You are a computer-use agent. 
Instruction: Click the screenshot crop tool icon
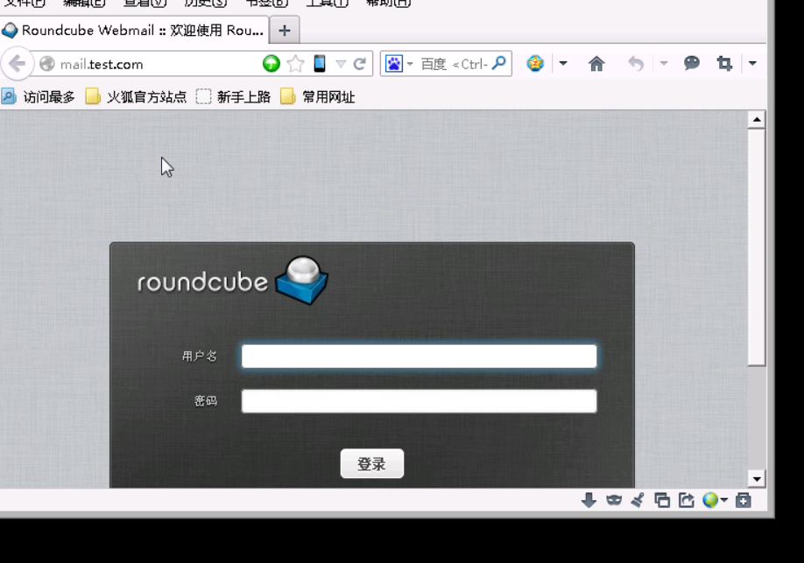point(724,64)
